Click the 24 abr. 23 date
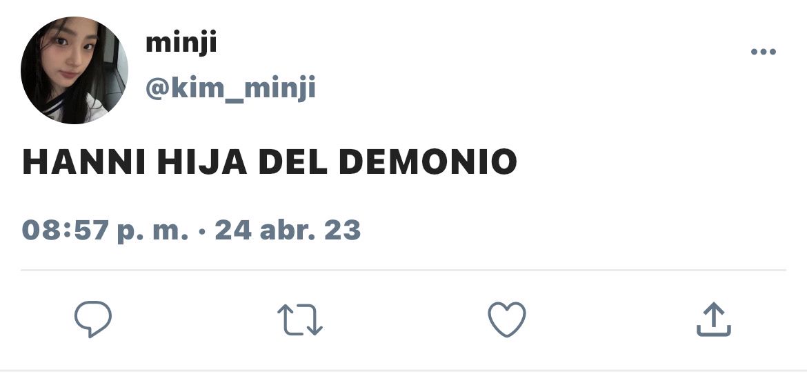 pyautogui.click(x=288, y=230)
